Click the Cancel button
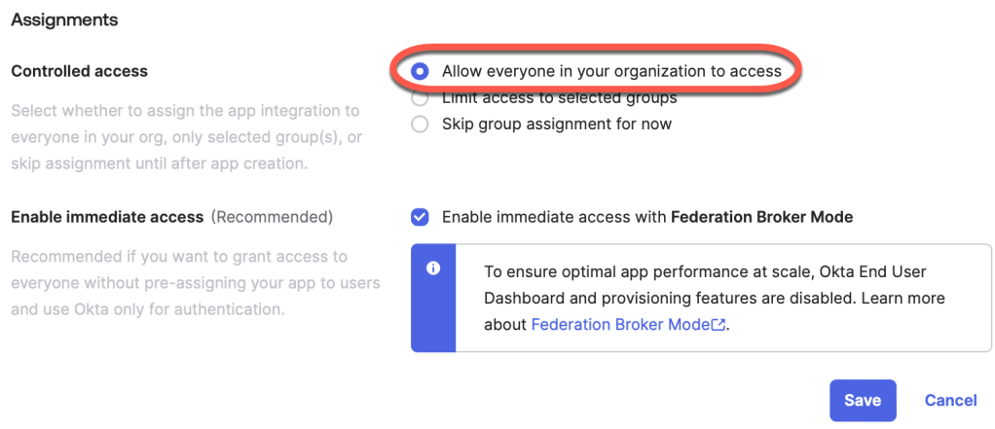The width and height of the screenshot is (995, 429). [x=950, y=400]
